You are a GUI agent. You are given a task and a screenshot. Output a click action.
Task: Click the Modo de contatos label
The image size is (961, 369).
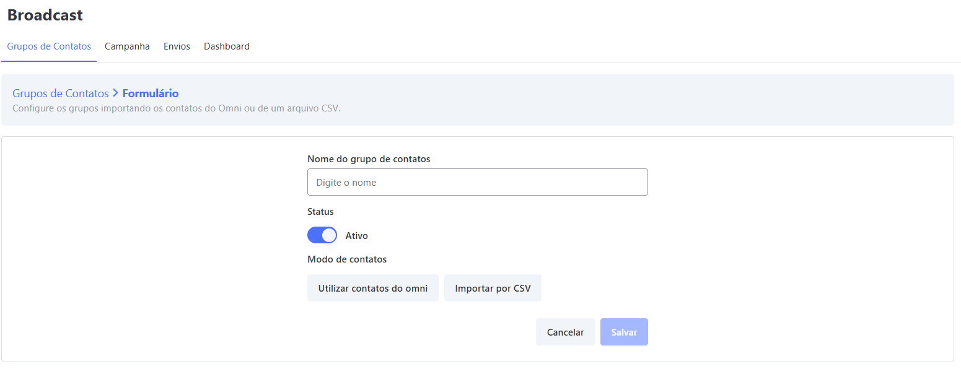tap(347, 259)
